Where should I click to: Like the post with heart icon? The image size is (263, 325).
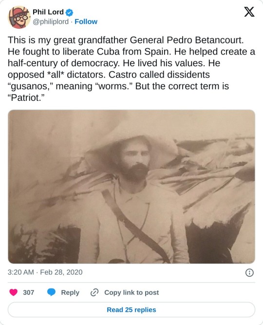click(x=14, y=292)
